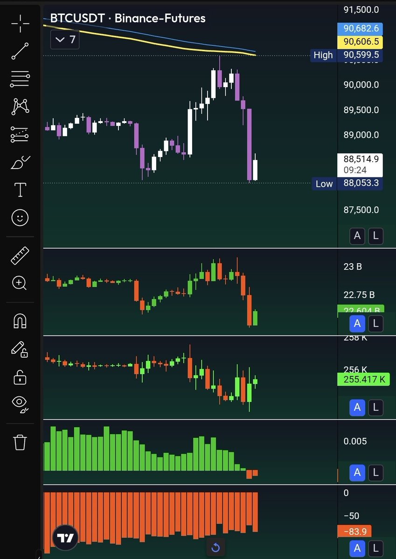The height and width of the screenshot is (559, 396).
Task: Open the remove drawings trash icon
Action: [19, 442]
